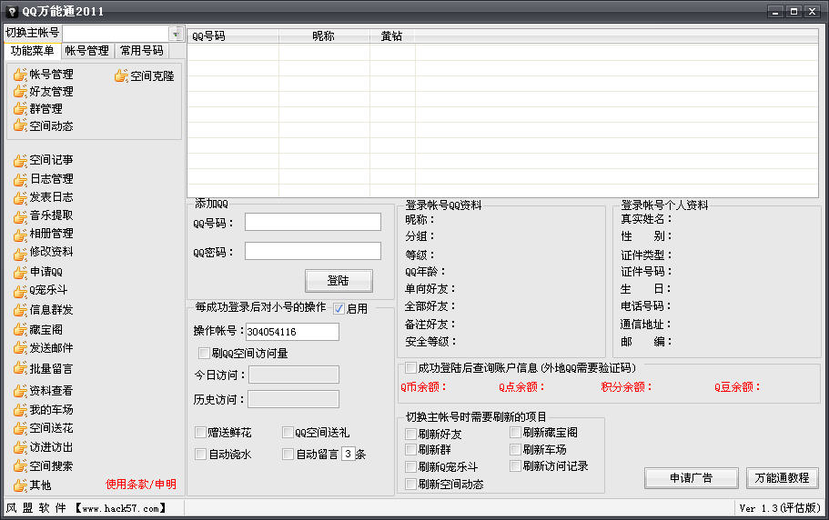
Task: Open 空间记事 hand icon
Action: [x=20, y=161]
